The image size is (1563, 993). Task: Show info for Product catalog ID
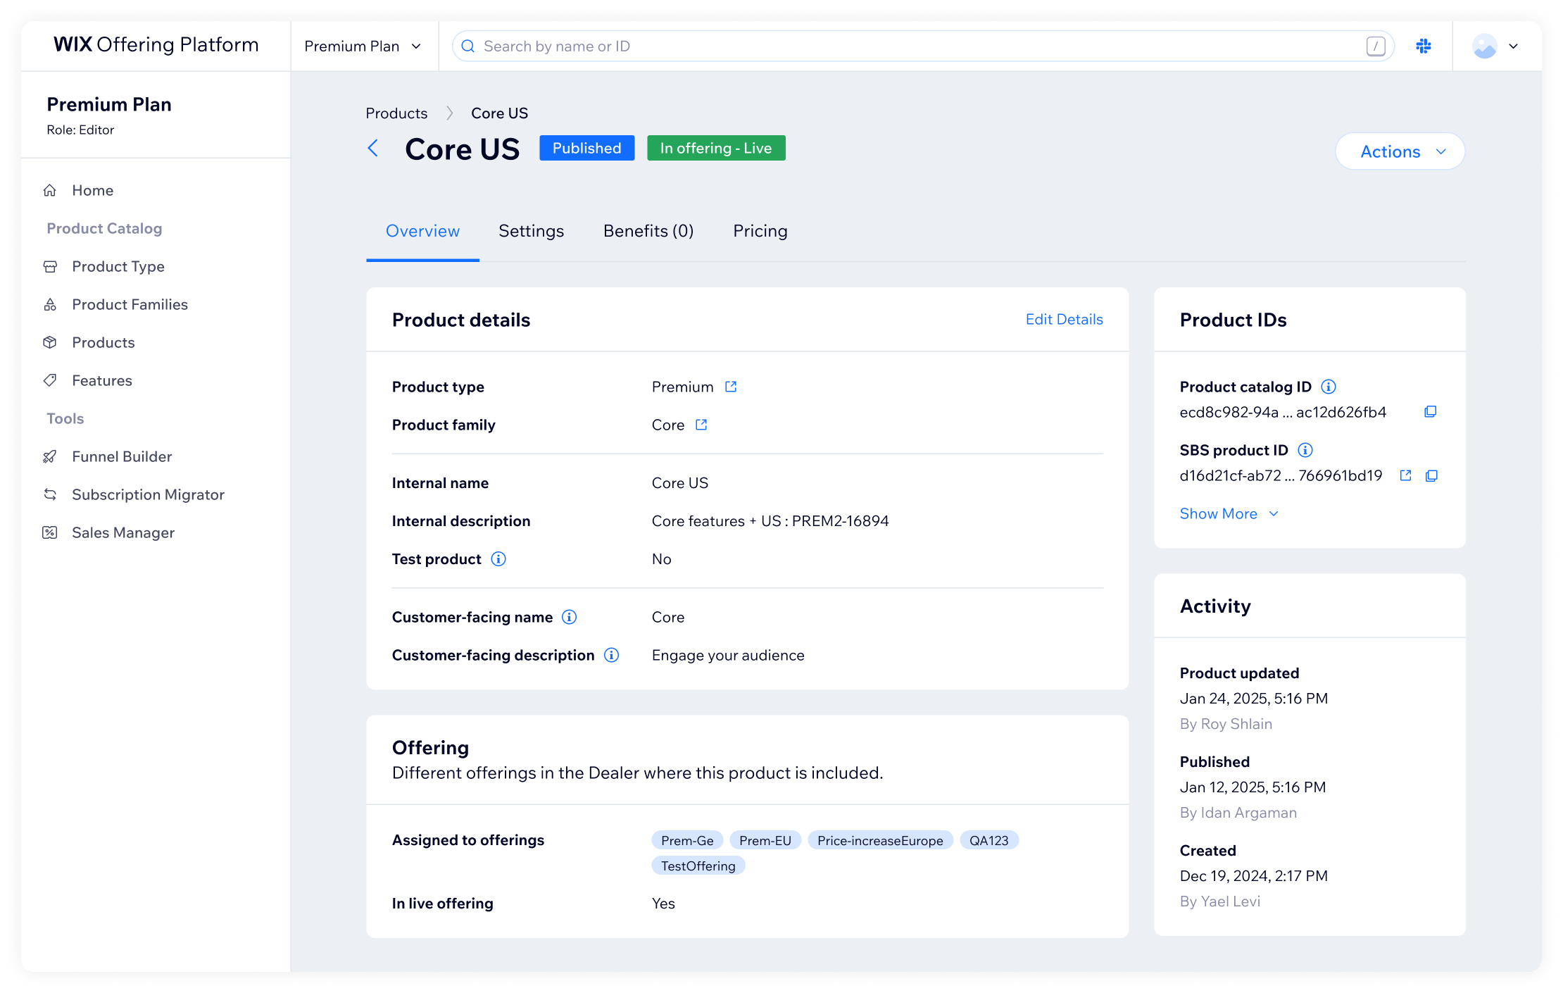[x=1329, y=387]
